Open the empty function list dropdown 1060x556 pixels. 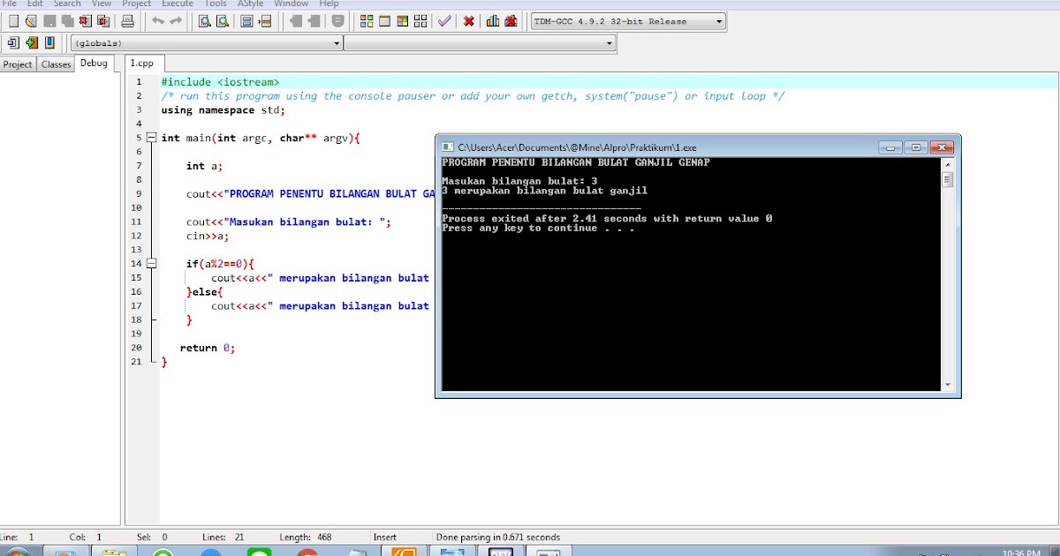point(480,42)
